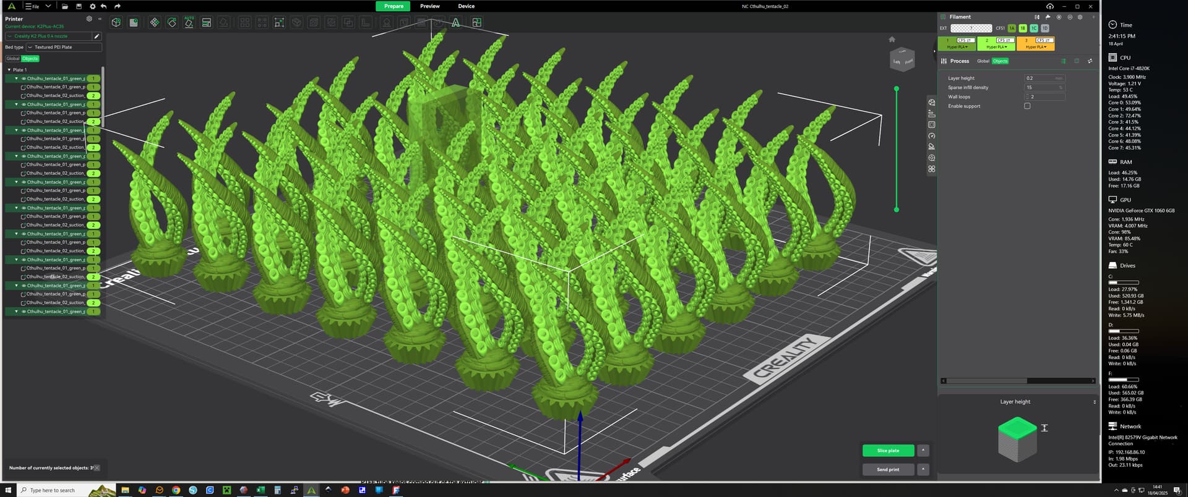
Task: Click the Slice plate button
Action: [888, 450]
